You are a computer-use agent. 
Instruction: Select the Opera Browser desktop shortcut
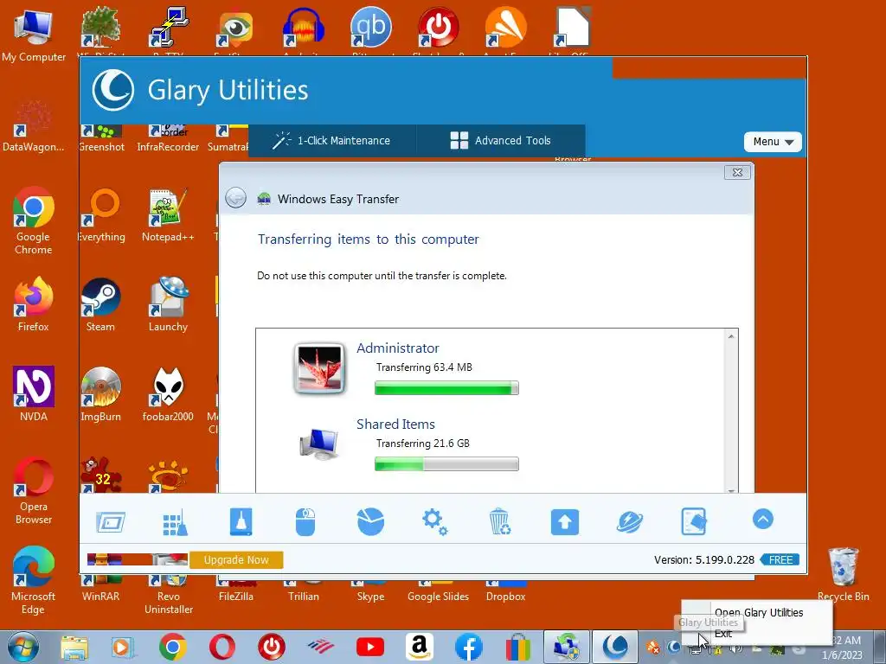pos(34,491)
